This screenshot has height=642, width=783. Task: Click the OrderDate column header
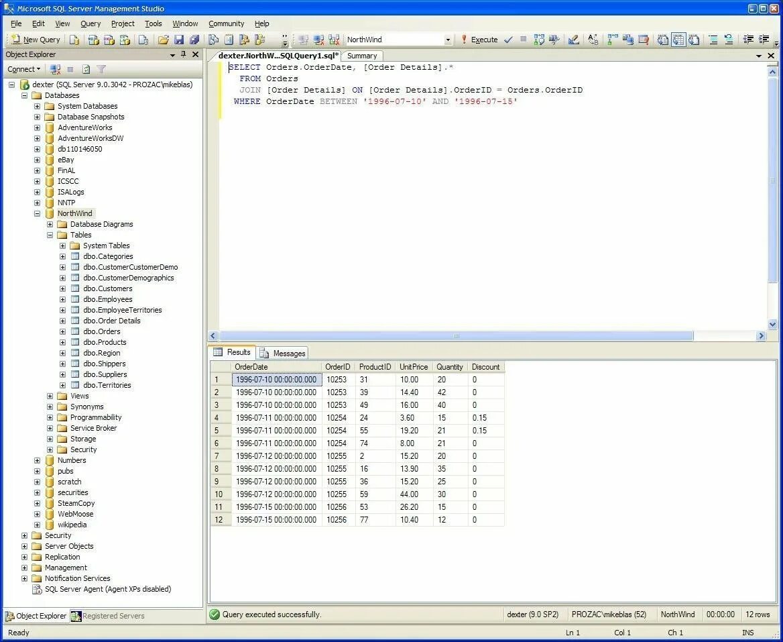coord(277,367)
